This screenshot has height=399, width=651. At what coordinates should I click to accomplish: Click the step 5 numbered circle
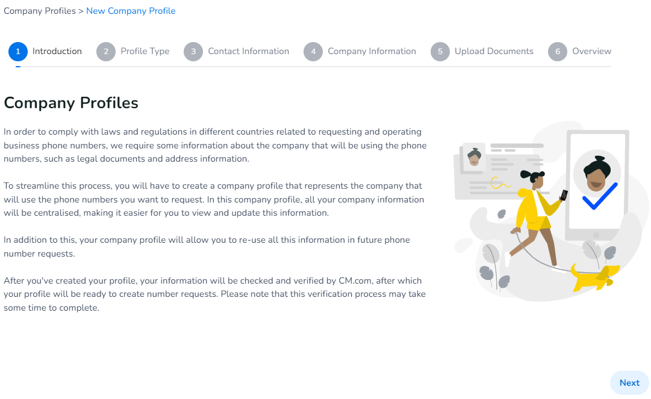coord(440,52)
